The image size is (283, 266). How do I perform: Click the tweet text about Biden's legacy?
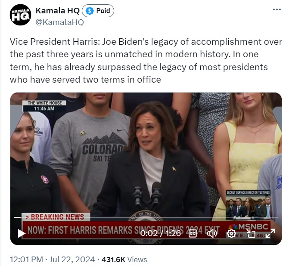pyautogui.click(x=146, y=61)
